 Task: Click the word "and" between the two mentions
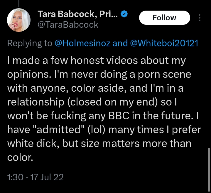pos(120,43)
